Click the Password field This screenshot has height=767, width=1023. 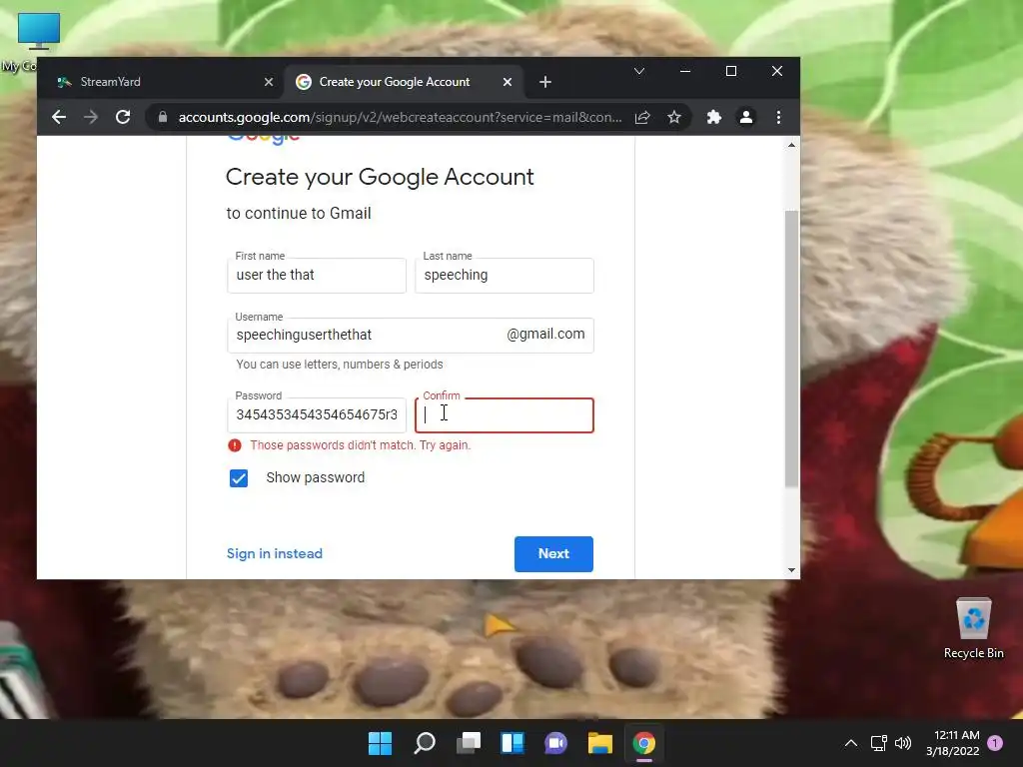317,414
